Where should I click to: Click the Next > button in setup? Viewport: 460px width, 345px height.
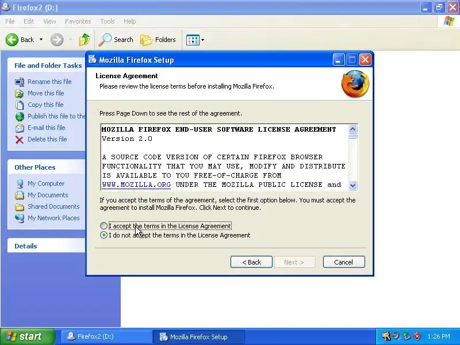294,262
